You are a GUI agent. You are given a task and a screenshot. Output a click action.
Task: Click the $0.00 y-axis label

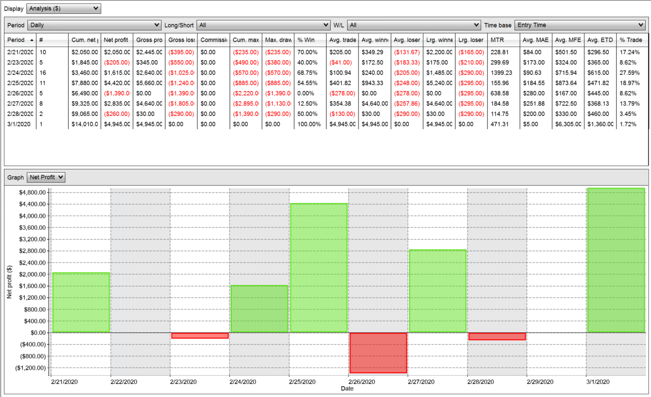point(38,333)
